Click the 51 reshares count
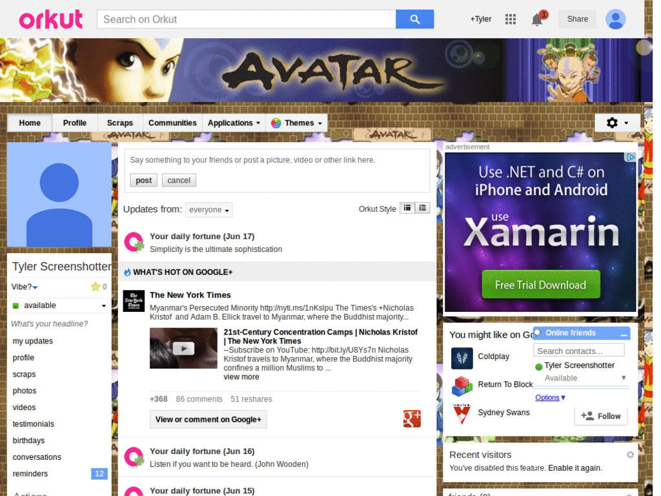This screenshot has height=496, width=661. pyautogui.click(x=251, y=399)
